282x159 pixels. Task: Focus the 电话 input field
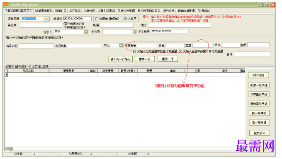pyautogui.click(x=117, y=25)
